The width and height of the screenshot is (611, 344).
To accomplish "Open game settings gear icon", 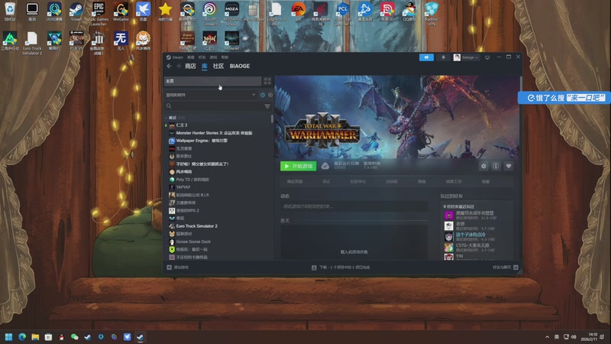I will [483, 166].
